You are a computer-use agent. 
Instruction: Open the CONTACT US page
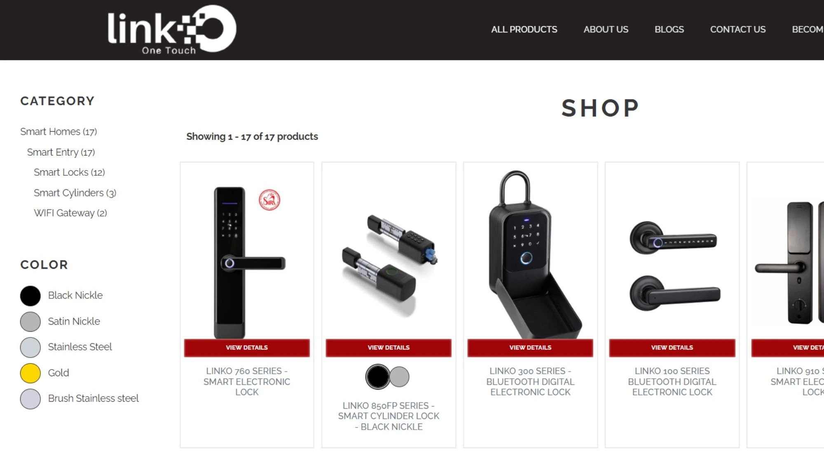click(737, 30)
